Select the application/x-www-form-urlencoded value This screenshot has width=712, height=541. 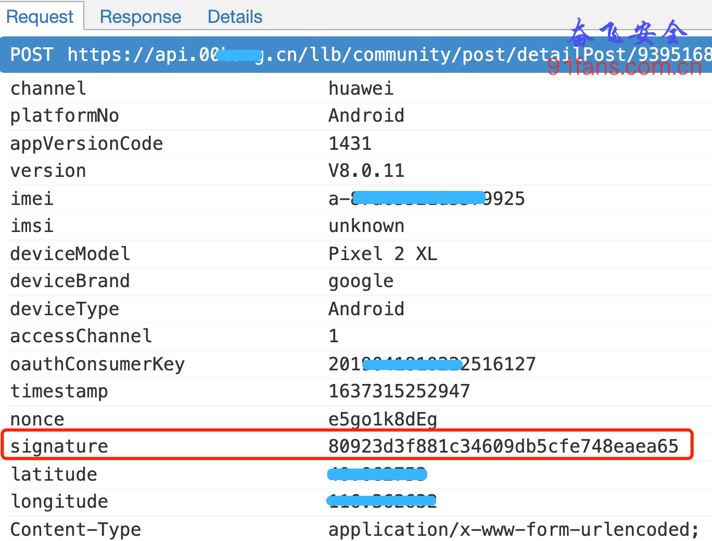pos(514,530)
